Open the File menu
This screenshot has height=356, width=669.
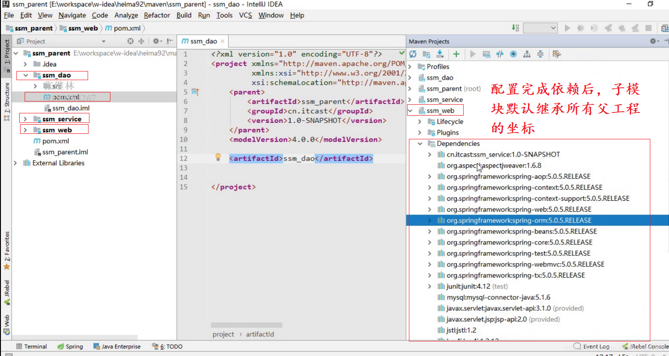pos(9,15)
